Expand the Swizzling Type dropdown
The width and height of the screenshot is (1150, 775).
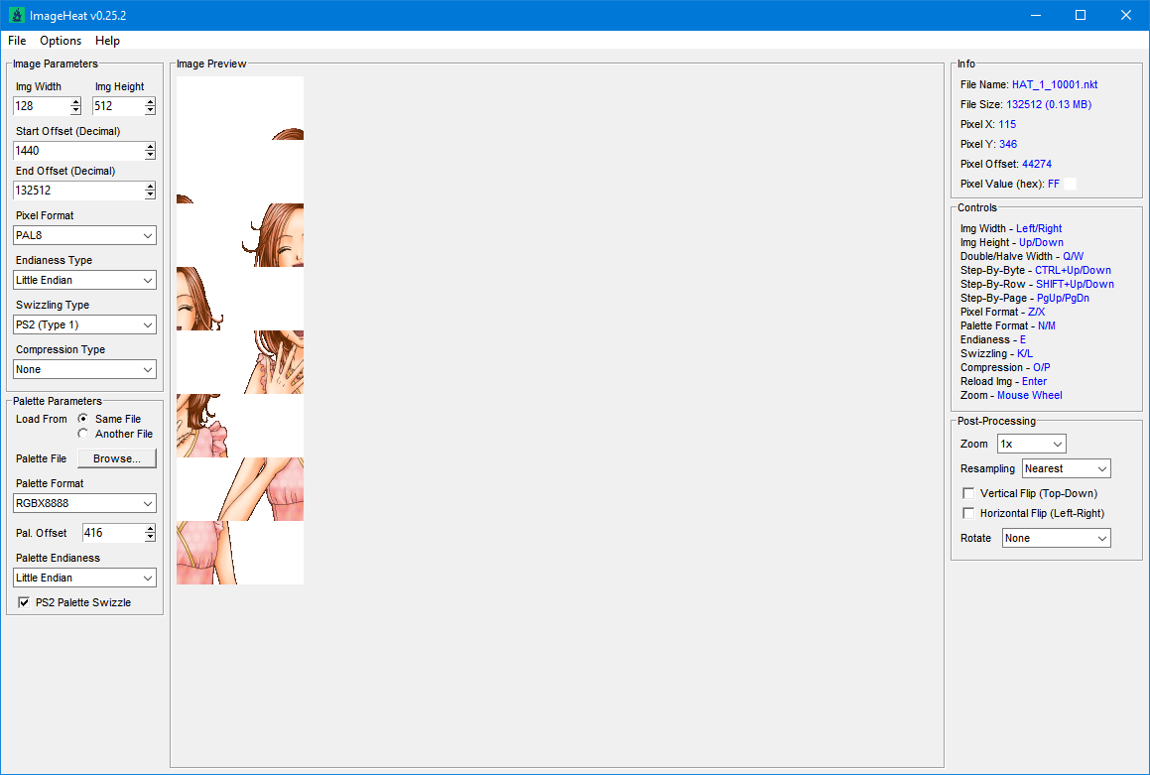pyautogui.click(x=84, y=324)
